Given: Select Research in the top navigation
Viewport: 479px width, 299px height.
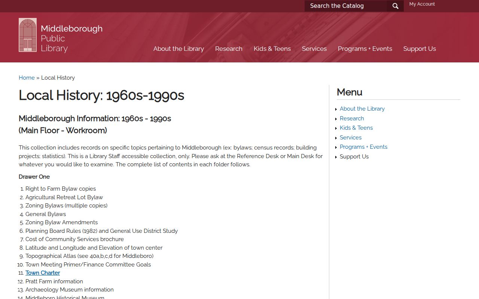Looking at the screenshot, I should 229,49.
